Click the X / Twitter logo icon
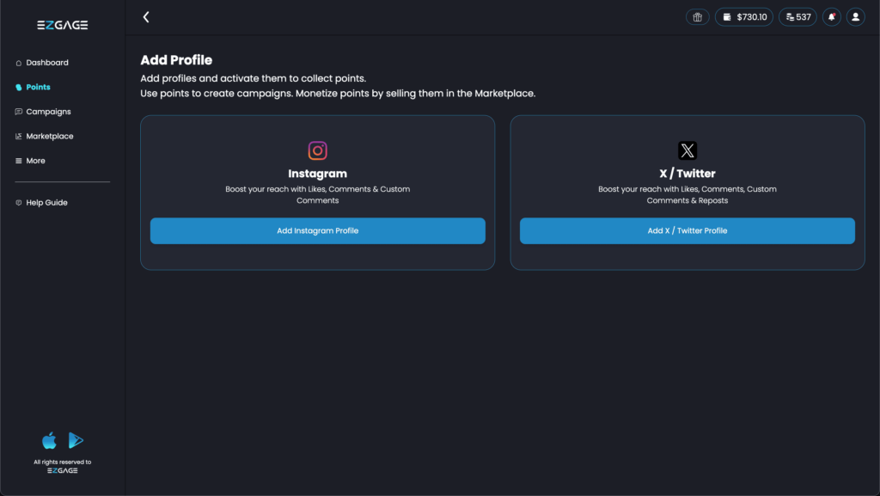Viewport: 880px width, 496px height. point(687,150)
